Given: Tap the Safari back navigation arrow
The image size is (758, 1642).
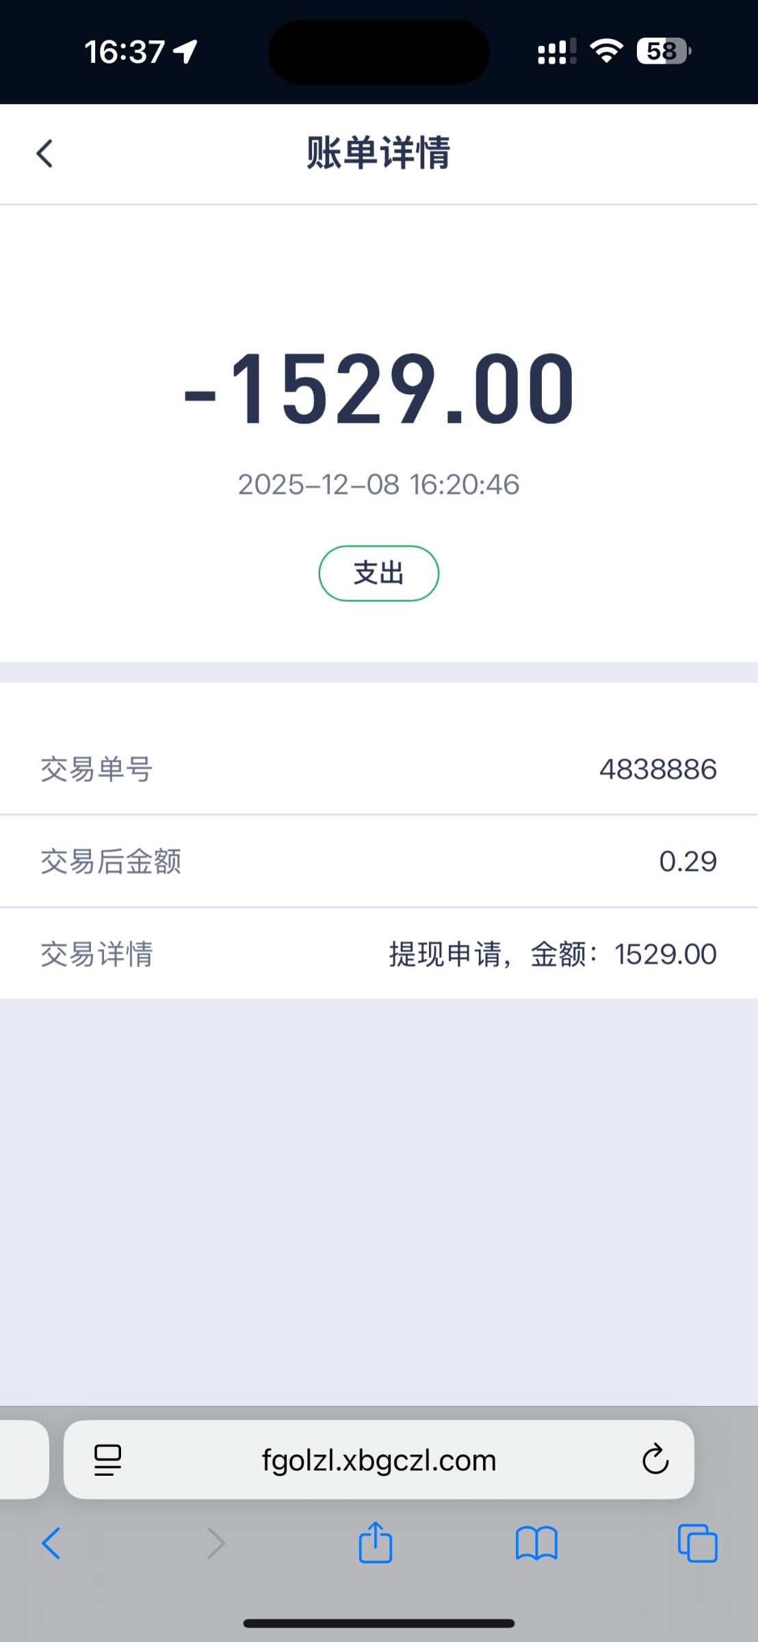Looking at the screenshot, I should click(51, 1543).
